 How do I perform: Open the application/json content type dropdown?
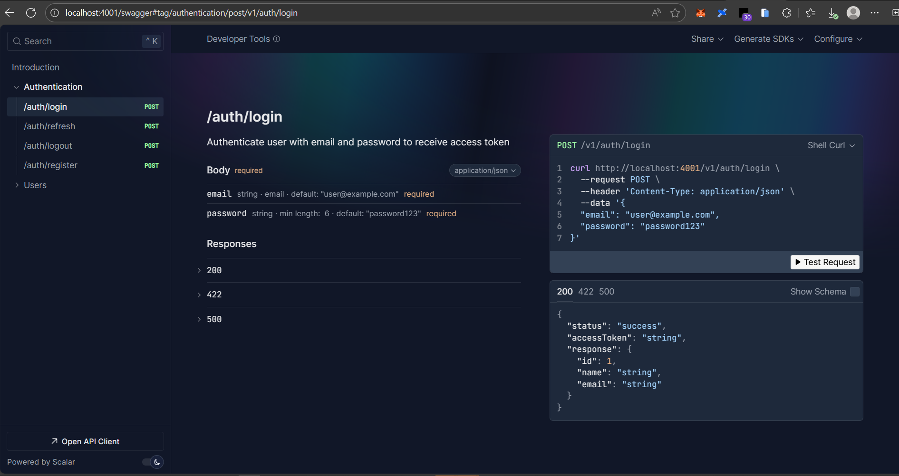(484, 171)
